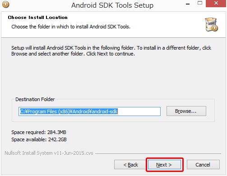Click inside the destination folder path field
This screenshot has width=227, height=176.
click(89, 111)
